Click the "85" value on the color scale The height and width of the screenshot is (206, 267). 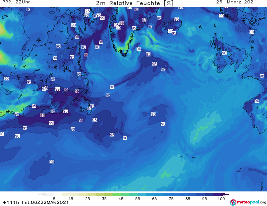[x=188, y=199]
